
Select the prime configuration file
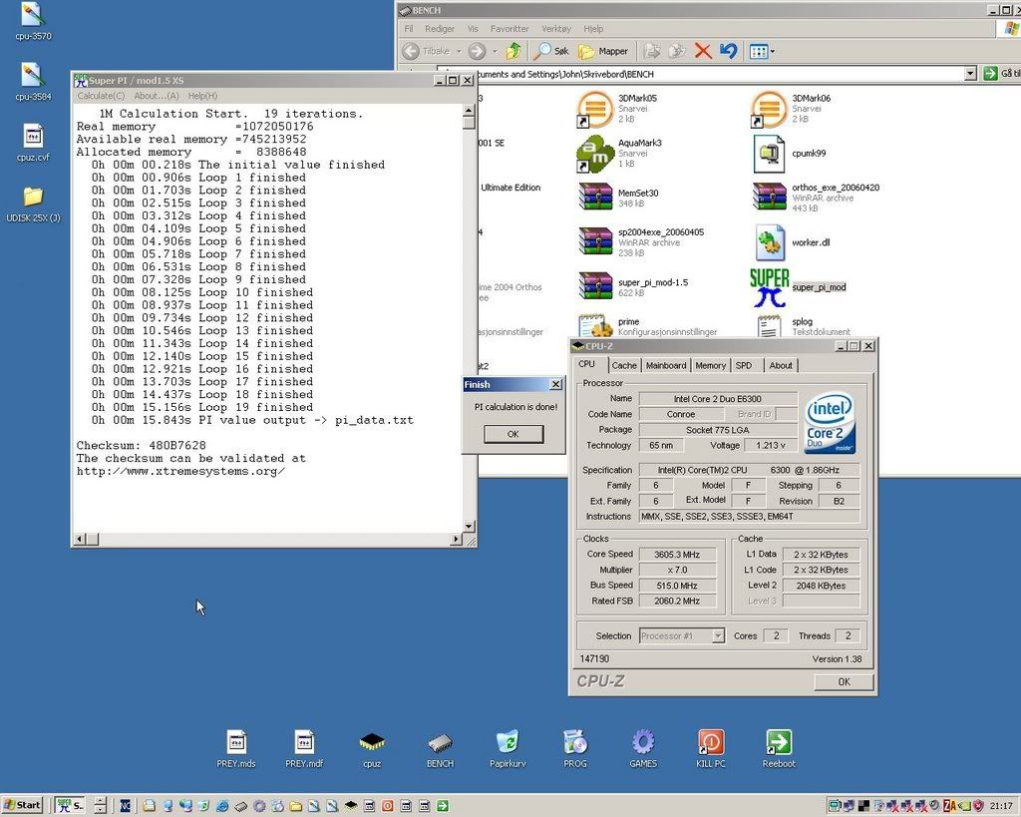[595, 326]
